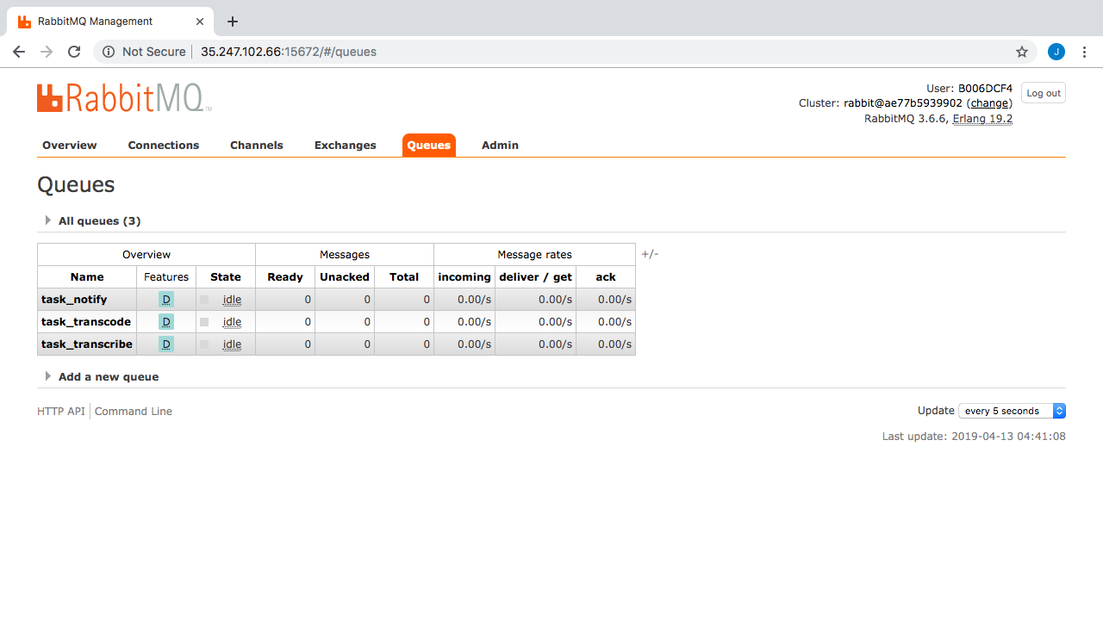1103x620 pixels.
Task: Switch to the Overview tab
Action: [70, 146]
